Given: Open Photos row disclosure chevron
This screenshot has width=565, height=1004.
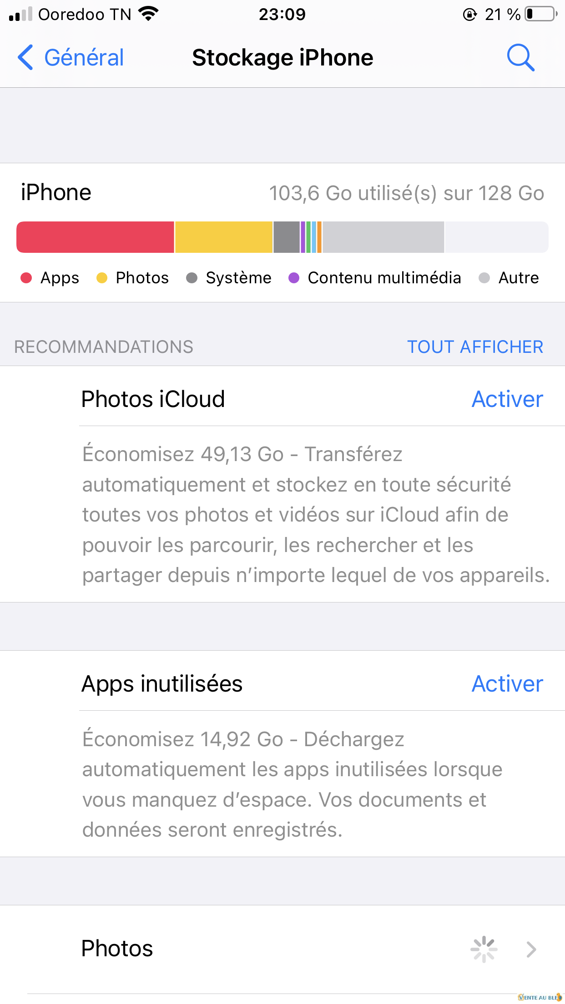Looking at the screenshot, I should click(531, 949).
